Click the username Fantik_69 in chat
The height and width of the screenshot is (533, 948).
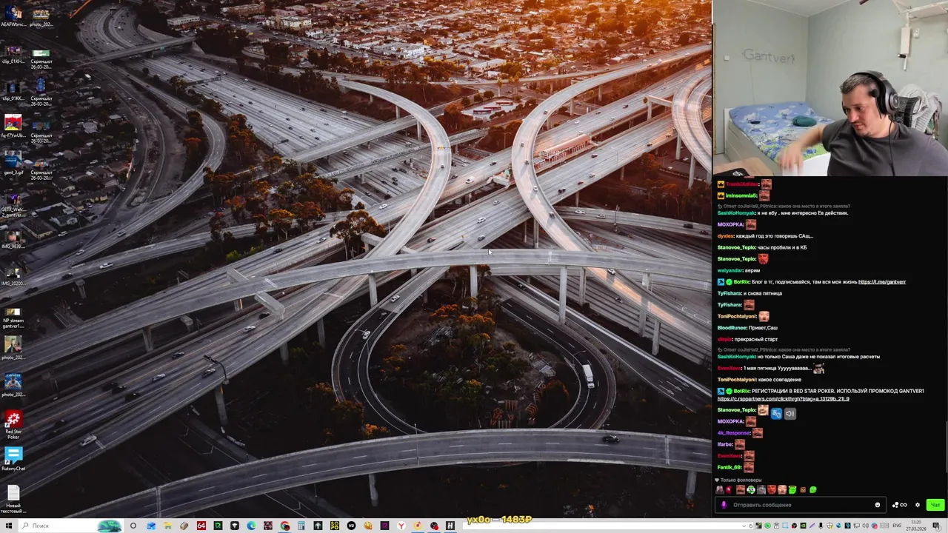click(x=729, y=467)
